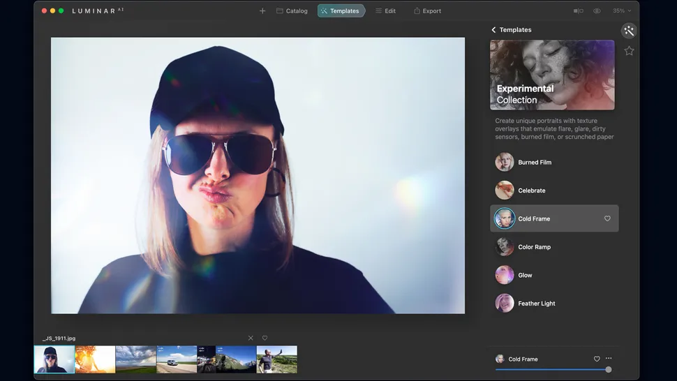Favorite Cold Frame using list heart icon
Viewport: 677px width, 381px height.
(607, 218)
